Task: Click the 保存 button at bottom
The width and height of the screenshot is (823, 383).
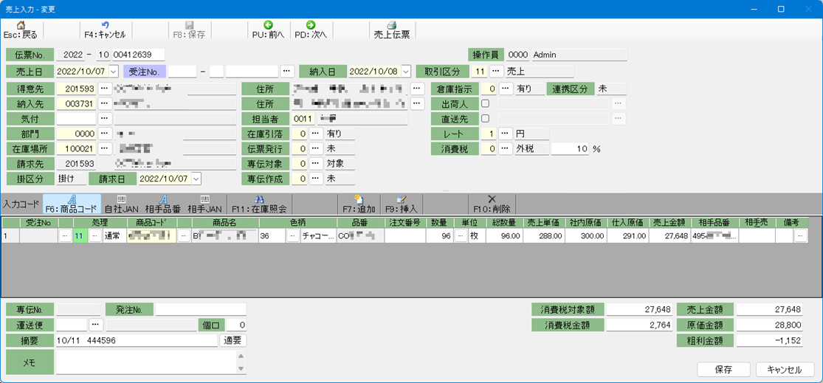Action: (723, 369)
